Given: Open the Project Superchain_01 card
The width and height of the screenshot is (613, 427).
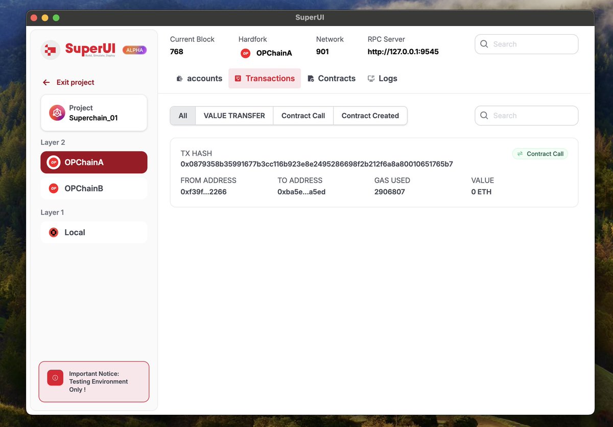Looking at the screenshot, I should click(94, 113).
